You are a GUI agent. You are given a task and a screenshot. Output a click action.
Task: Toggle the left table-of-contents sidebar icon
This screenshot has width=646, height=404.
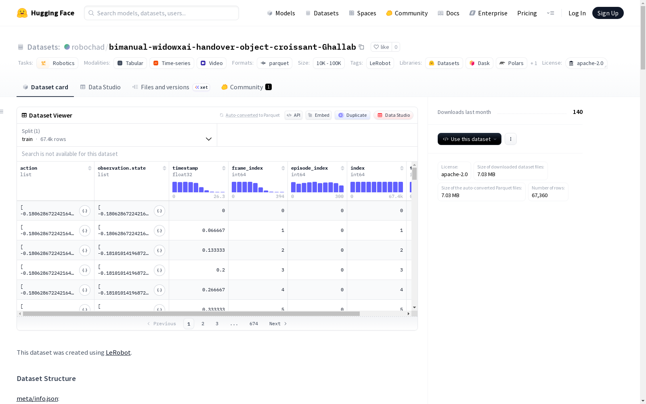click(x=2, y=112)
